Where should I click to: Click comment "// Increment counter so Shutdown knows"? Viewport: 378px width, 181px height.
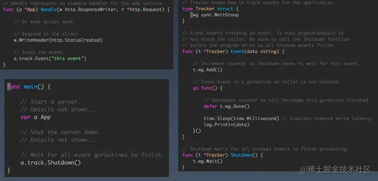click(x=276, y=64)
